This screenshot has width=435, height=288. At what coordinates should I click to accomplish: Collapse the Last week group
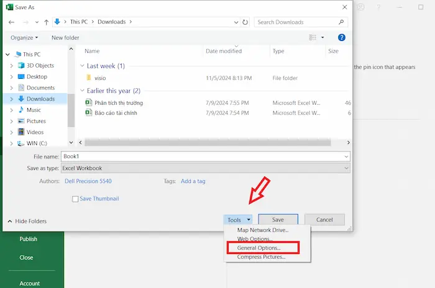coord(82,66)
